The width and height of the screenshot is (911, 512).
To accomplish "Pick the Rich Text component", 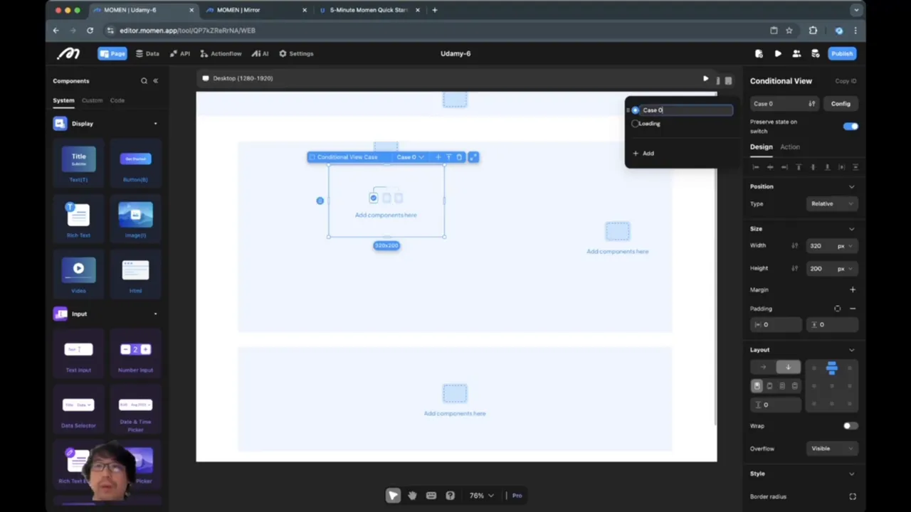I will pos(78,219).
